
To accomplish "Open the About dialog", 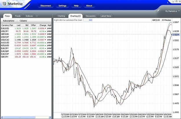I will tap(89, 6).
